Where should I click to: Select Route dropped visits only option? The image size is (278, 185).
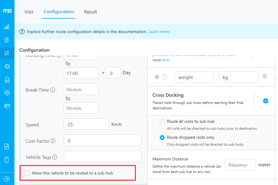click(x=162, y=138)
